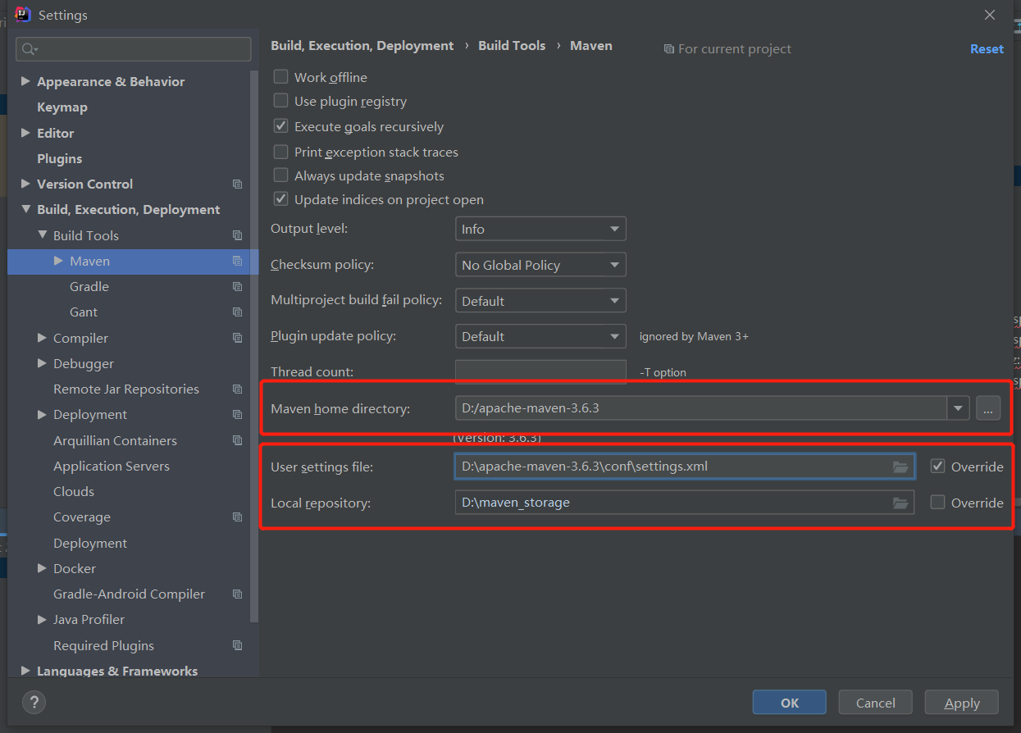Click the Cancel button

tap(875, 703)
